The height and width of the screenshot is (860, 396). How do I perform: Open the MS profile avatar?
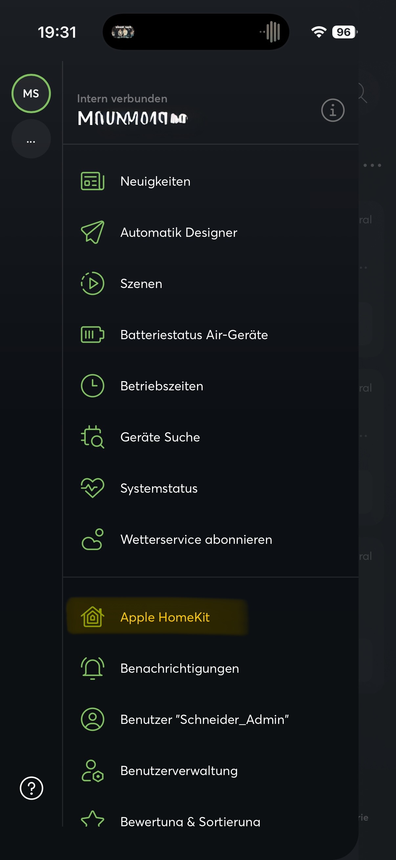[31, 93]
